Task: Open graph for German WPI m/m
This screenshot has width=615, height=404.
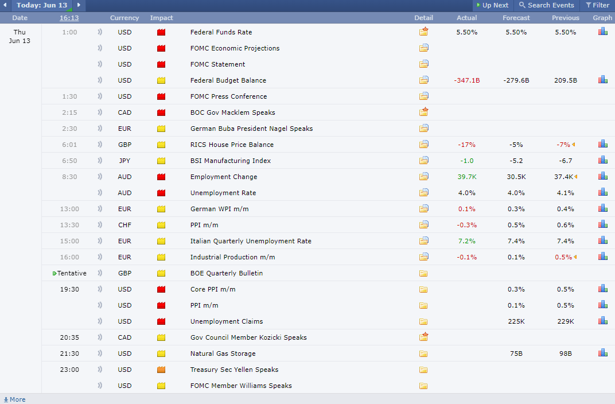Action: tap(603, 209)
